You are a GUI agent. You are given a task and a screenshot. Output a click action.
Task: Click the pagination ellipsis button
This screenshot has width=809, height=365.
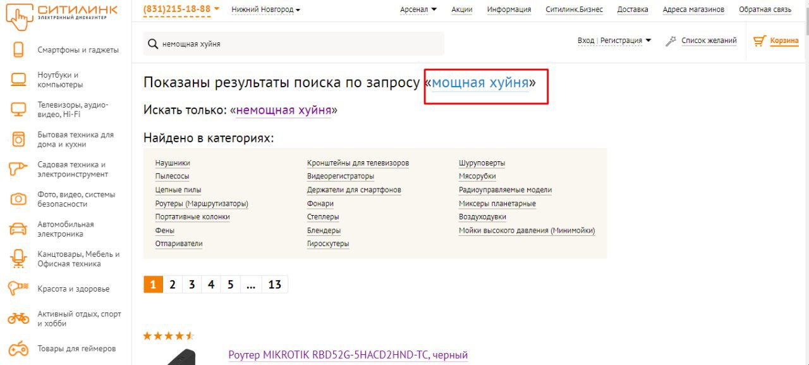251,285
